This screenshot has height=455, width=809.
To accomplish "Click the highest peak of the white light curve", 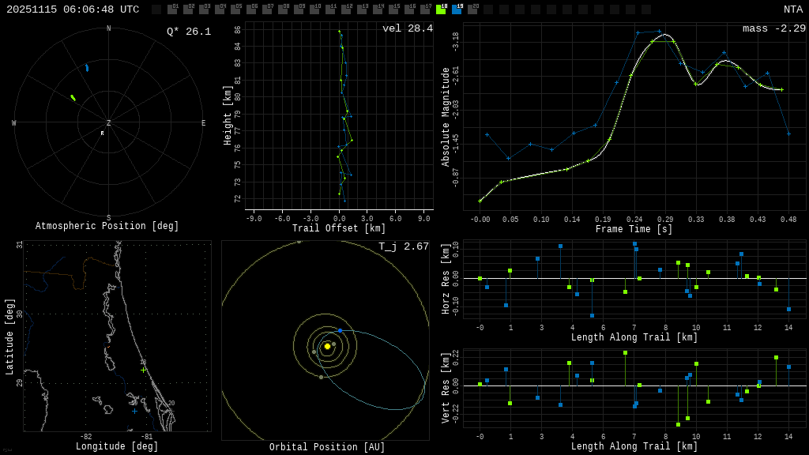I will pos(664,35).
